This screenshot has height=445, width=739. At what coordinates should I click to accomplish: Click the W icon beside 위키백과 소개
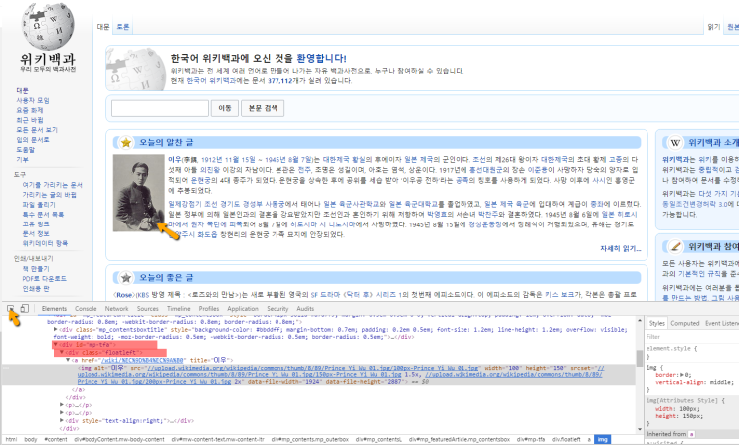tap(675, 142)
